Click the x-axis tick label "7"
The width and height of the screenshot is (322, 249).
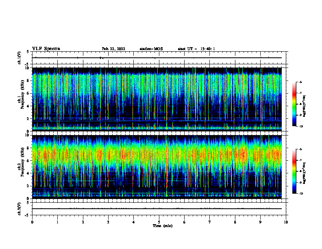pos(210,222)
